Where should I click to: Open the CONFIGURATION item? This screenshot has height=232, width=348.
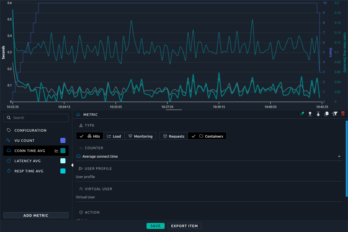point(36,130)
